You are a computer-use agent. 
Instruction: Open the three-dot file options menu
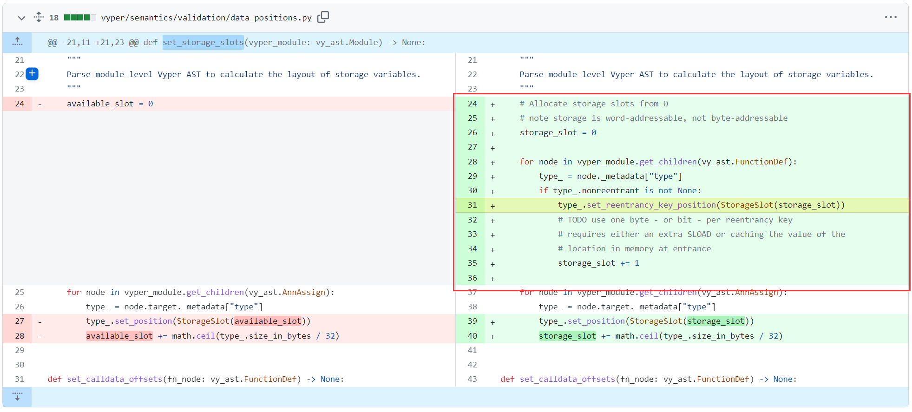[x=890, y=17]
